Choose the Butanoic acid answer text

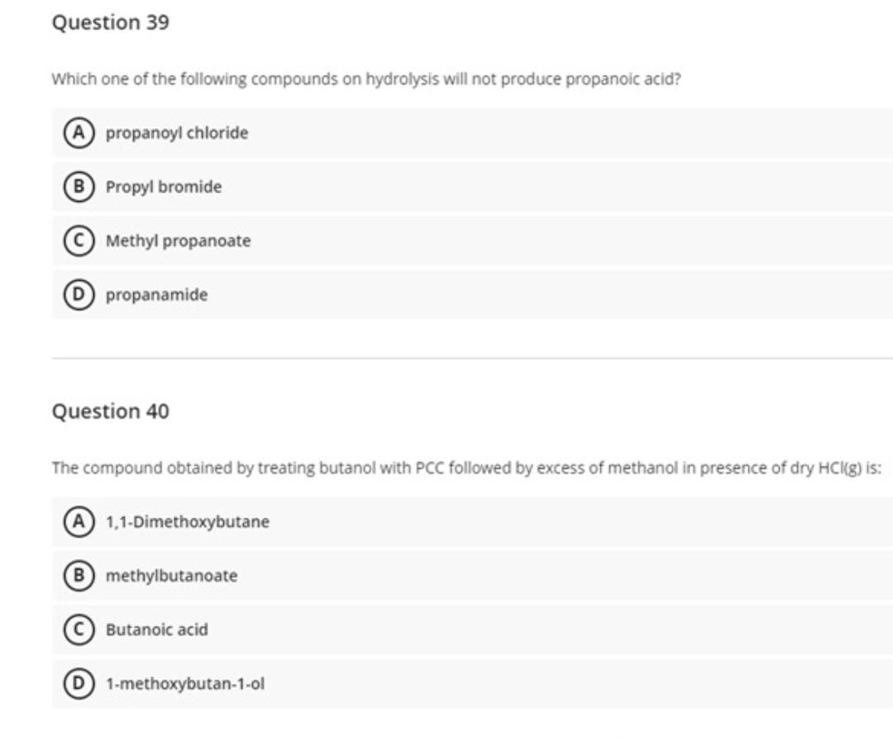(156, 630)
